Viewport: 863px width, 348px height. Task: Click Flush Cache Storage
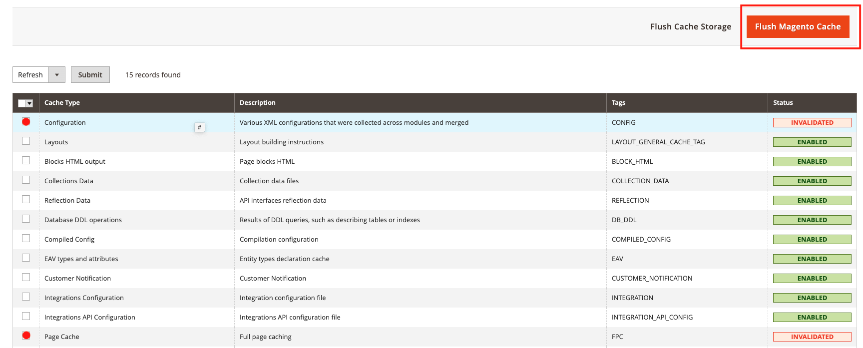coord(691,26)
